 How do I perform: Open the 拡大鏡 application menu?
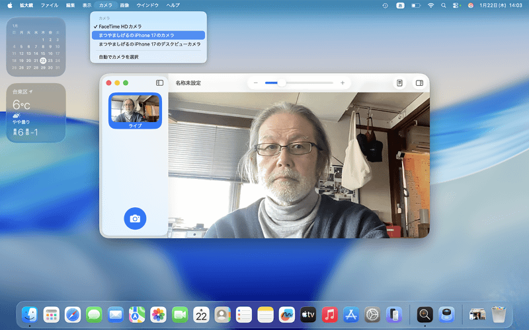point(26,5)
